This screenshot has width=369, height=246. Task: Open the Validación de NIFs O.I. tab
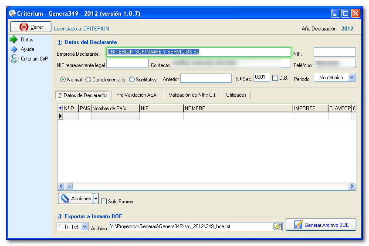pos(193,95)
